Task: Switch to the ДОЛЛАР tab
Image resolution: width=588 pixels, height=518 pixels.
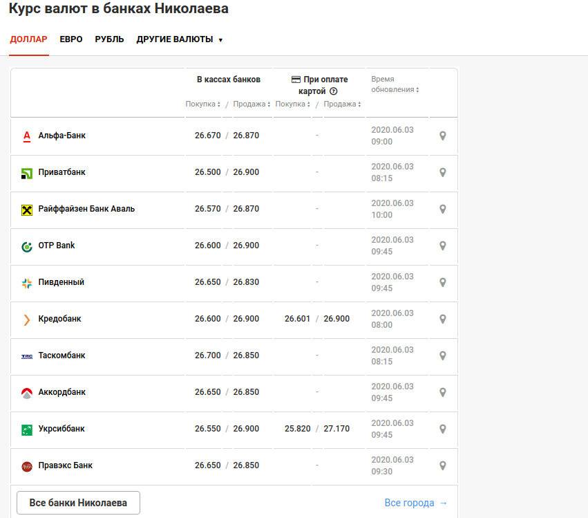Action: pos(28,39)
